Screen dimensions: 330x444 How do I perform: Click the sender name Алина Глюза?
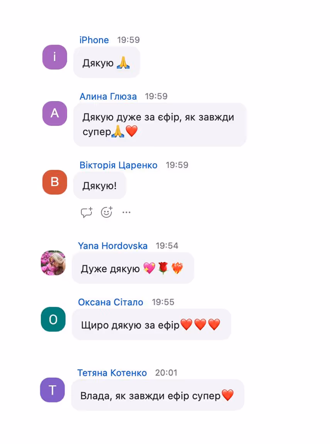point(108,96)
